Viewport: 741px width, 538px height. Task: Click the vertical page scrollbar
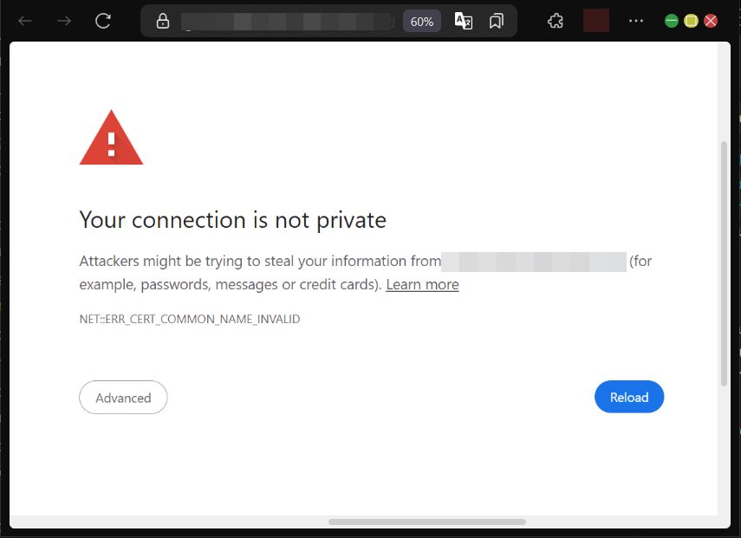[x=725, y=260]
